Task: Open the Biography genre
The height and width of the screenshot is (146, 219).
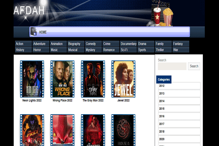Action: [76, 44]
